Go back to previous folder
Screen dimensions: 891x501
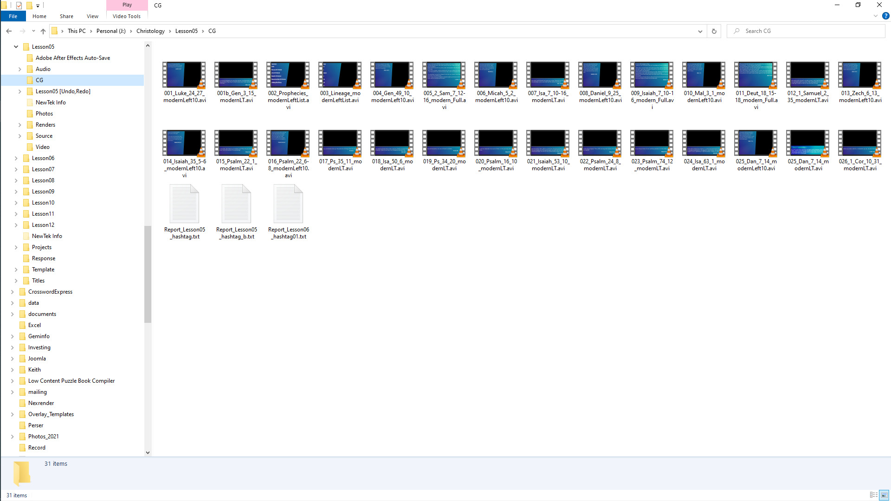click(x=9, y=31)
